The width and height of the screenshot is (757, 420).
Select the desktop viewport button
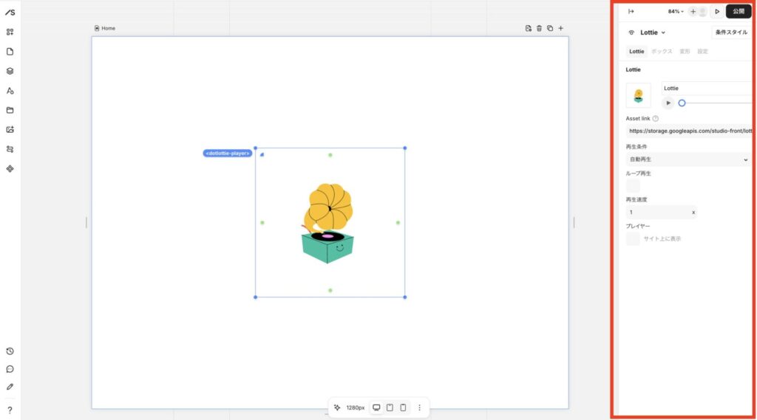[376, 407]
